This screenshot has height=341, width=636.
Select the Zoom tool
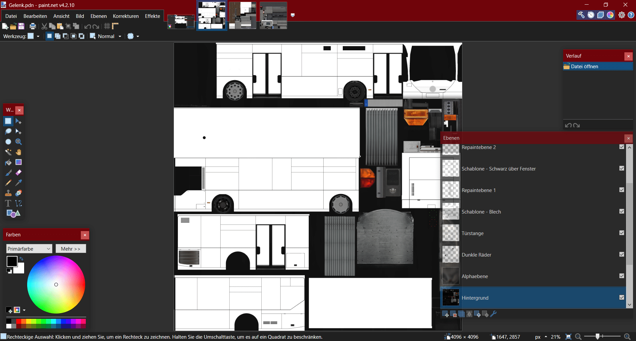click(19, 142)
